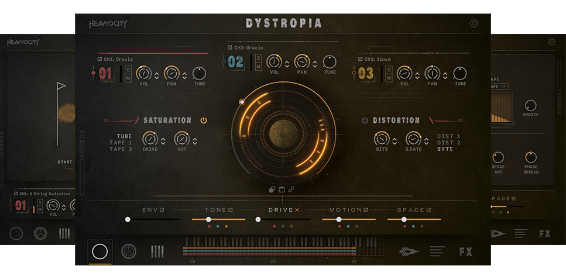Image resolution: width=566 pixels, height=279 pixels.
Task: Open settings gear in Dystropia header
Action: [x=474, y=23]
